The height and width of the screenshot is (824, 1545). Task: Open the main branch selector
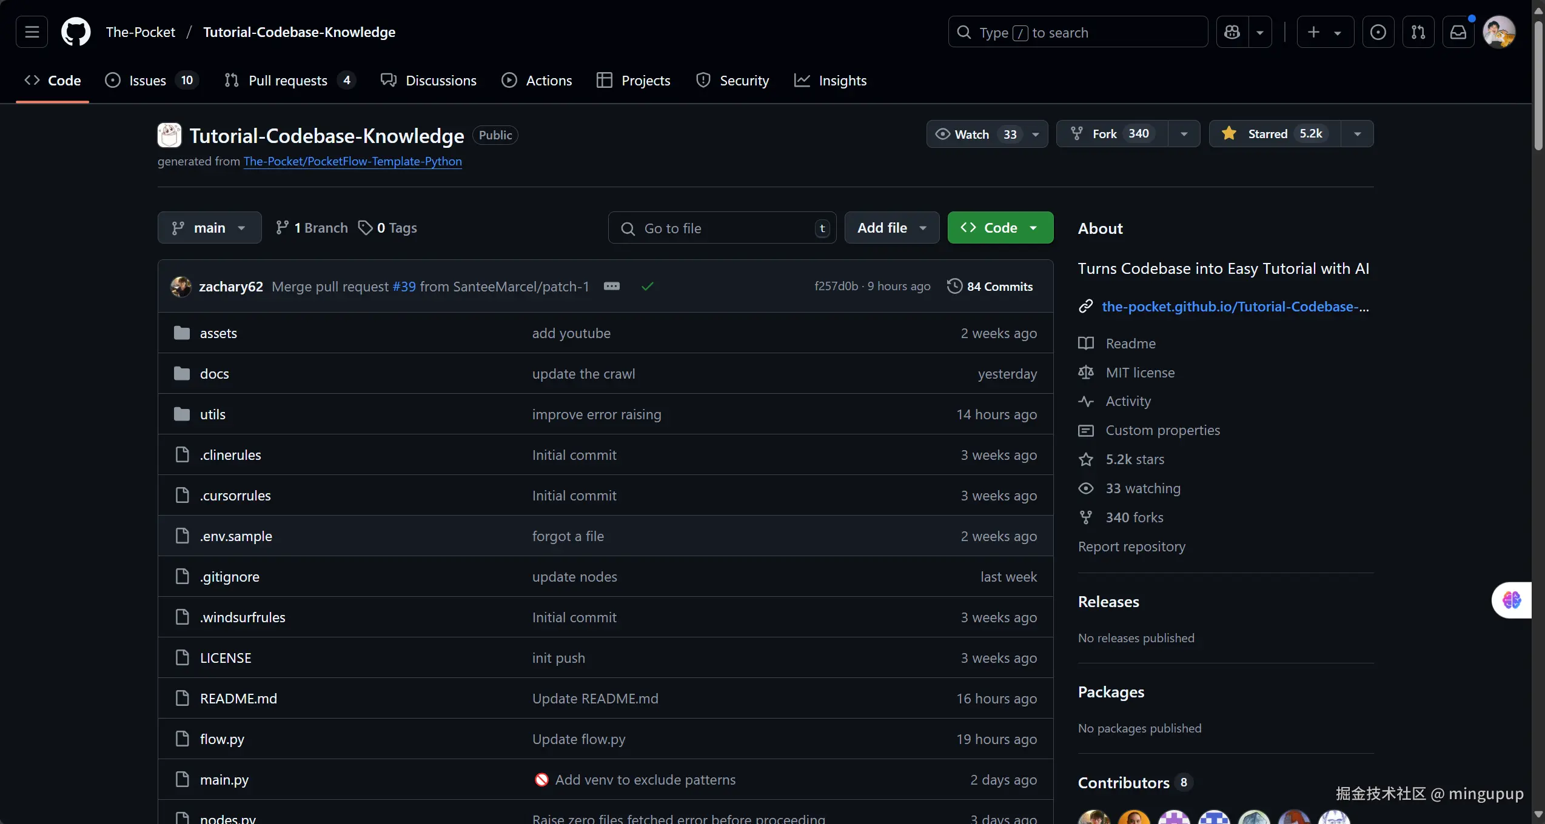[x=209, y=228]
